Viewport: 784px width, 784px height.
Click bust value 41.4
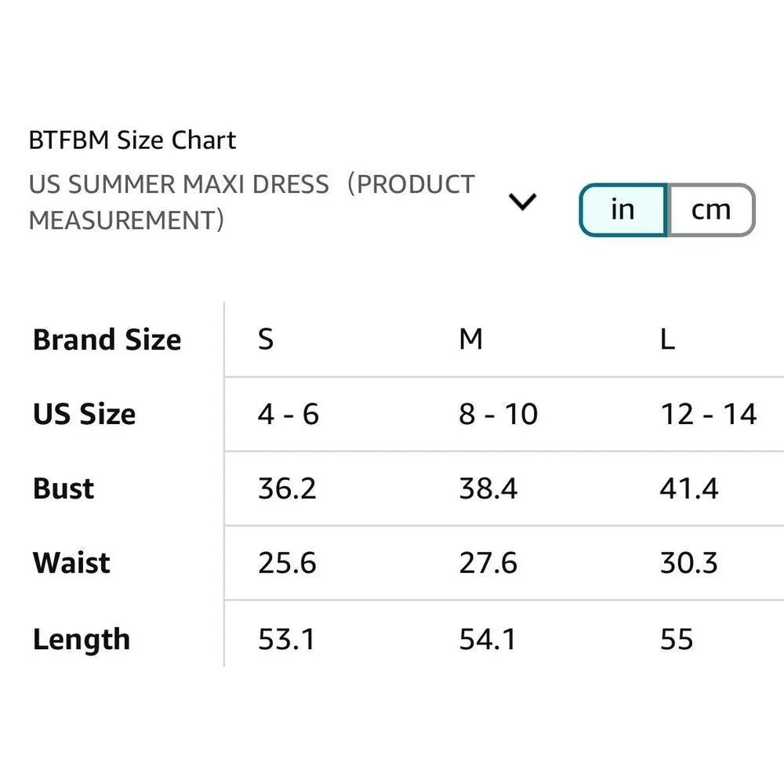pyautogui.click(x=688, y=488)
